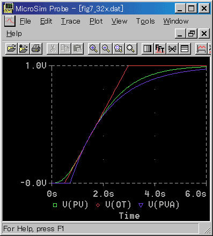213x236 pixels.
Task: Toggle the Log Y Axis icon
Action: pos(185,48)
